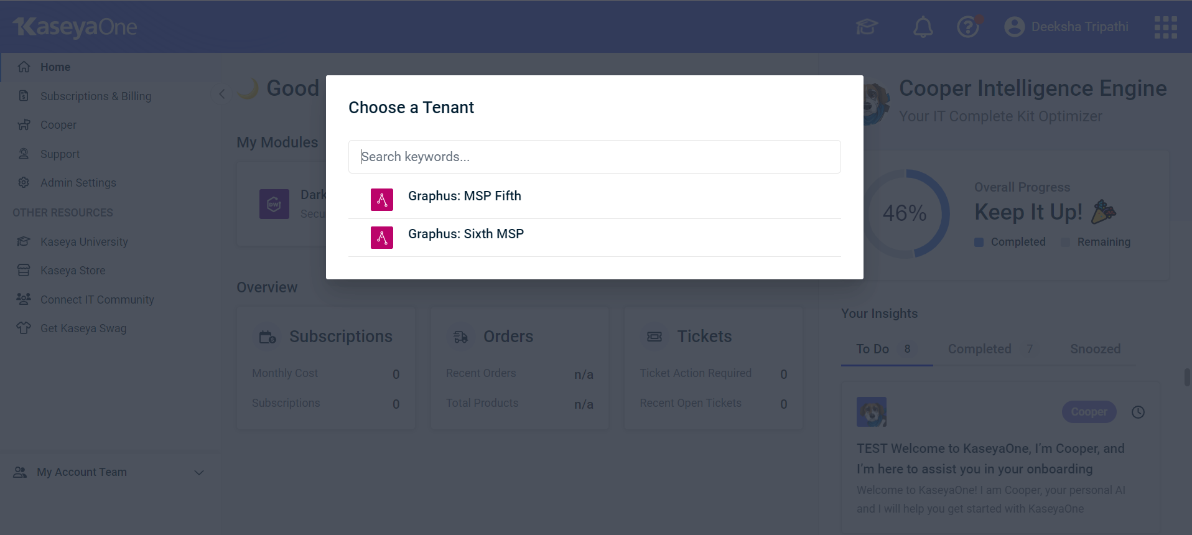Click the help question mark icon
This screenshot has height=535, width=1192.
(967, 27)
